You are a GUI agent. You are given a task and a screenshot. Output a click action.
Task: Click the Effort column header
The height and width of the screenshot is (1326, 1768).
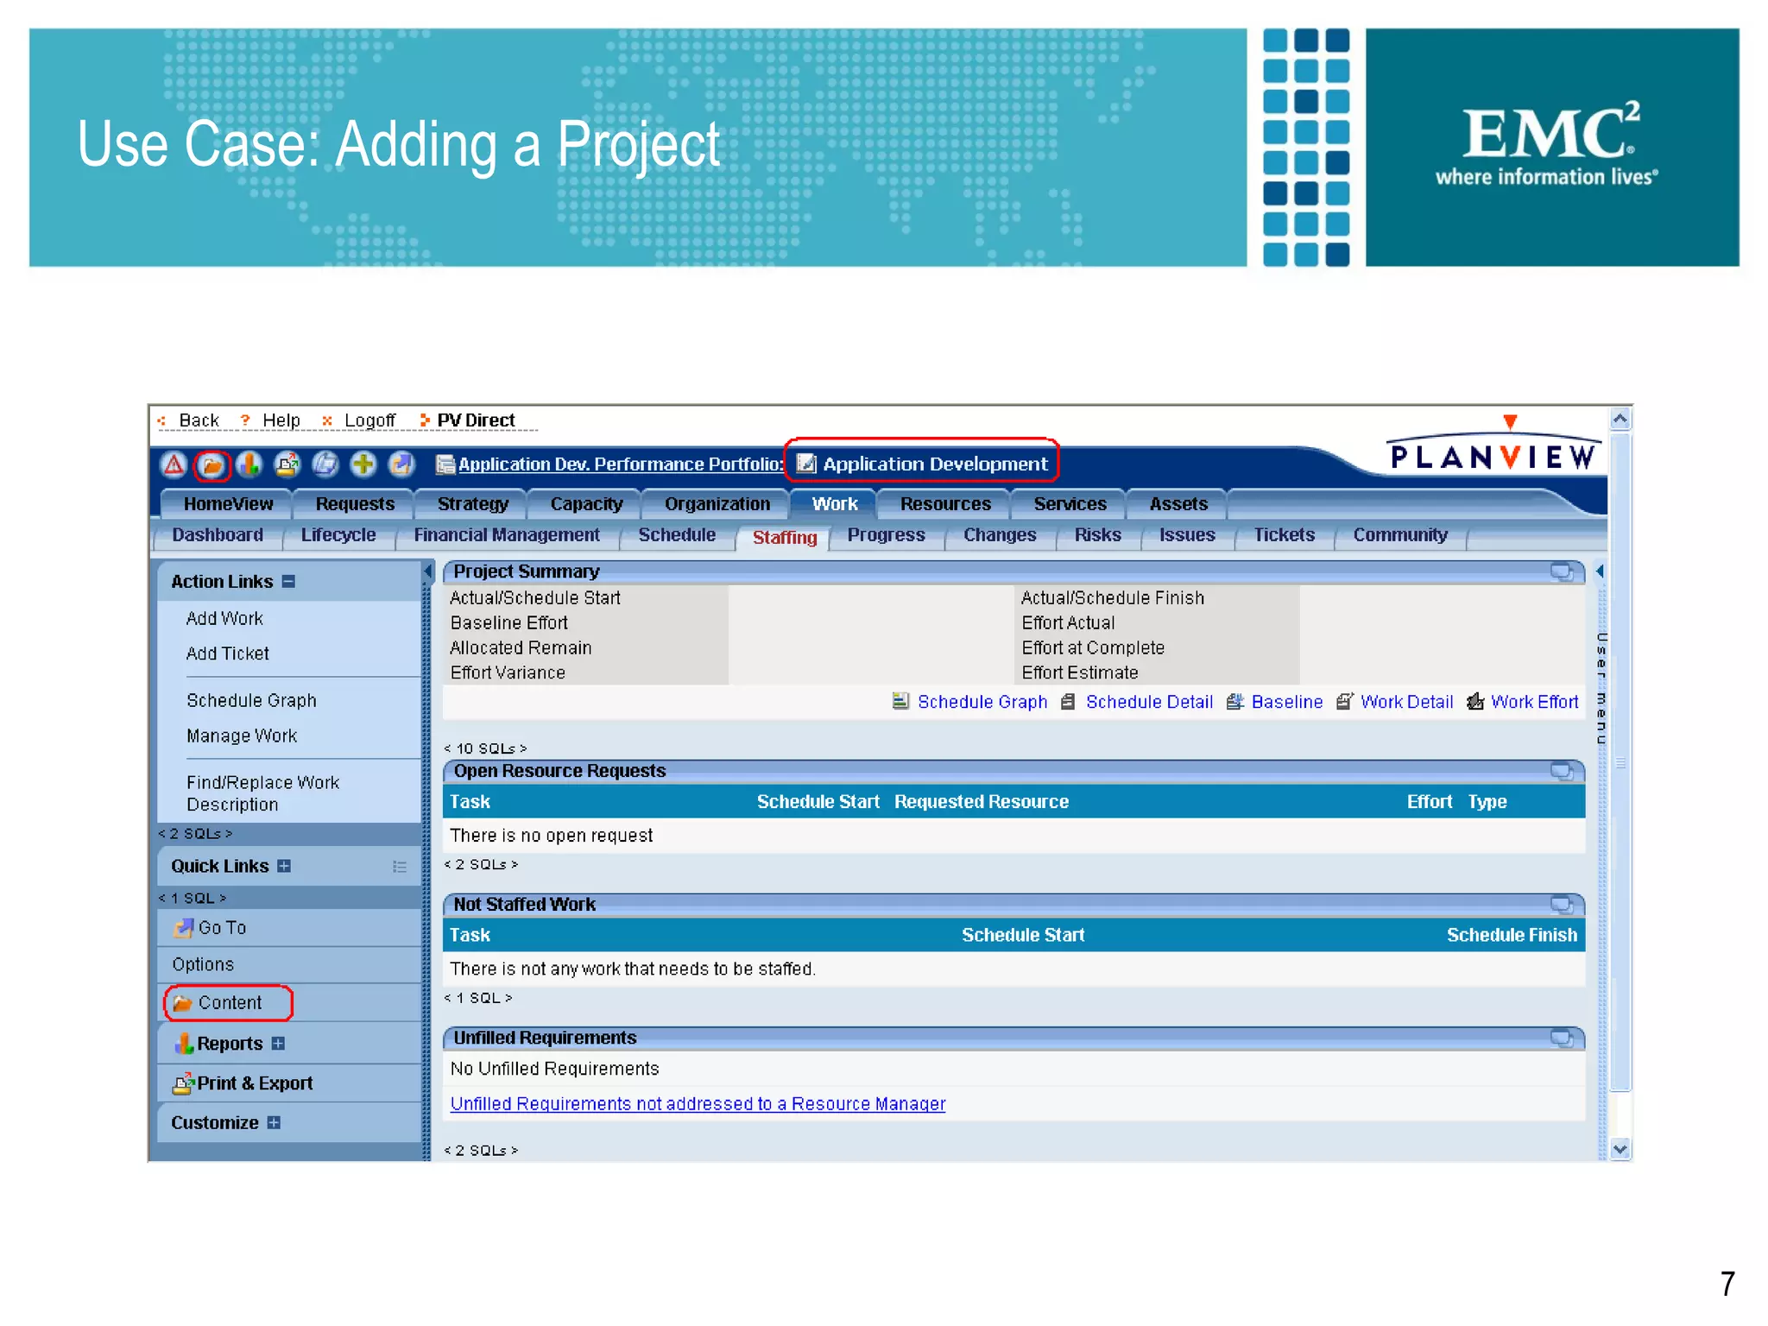click(1430, 802)
